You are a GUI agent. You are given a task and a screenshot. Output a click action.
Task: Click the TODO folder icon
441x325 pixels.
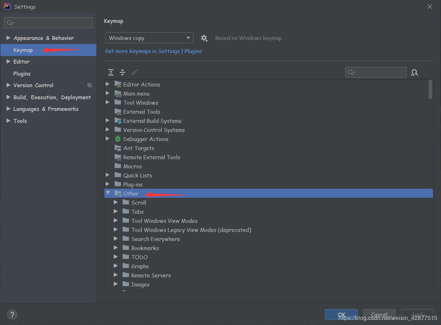pyautogui.click(x=126, y=257)
